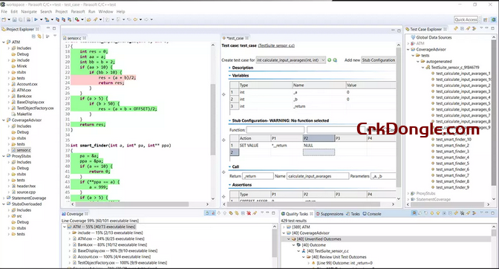
Task: Click the Save toolbar icon
Action: [16, 20]
